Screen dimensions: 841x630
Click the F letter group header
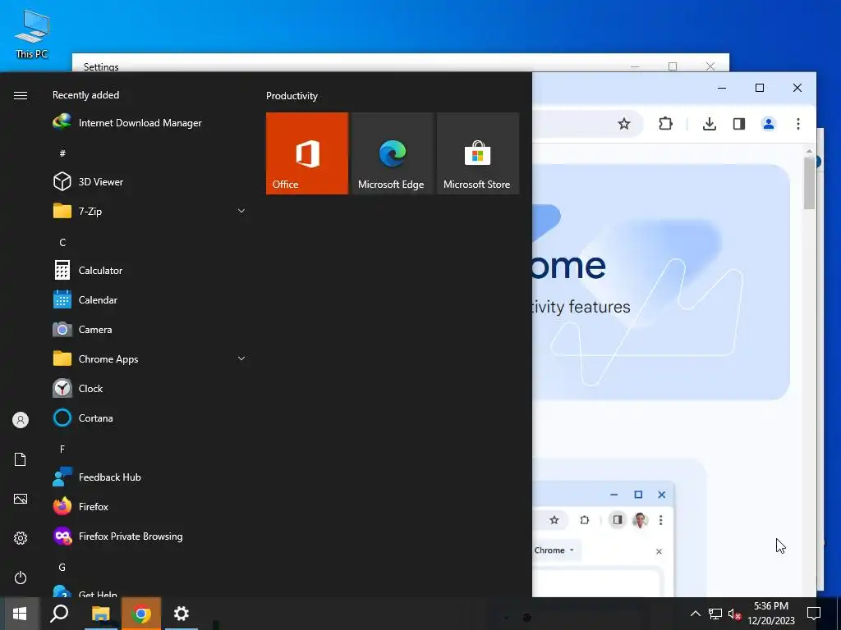point(62,449)
